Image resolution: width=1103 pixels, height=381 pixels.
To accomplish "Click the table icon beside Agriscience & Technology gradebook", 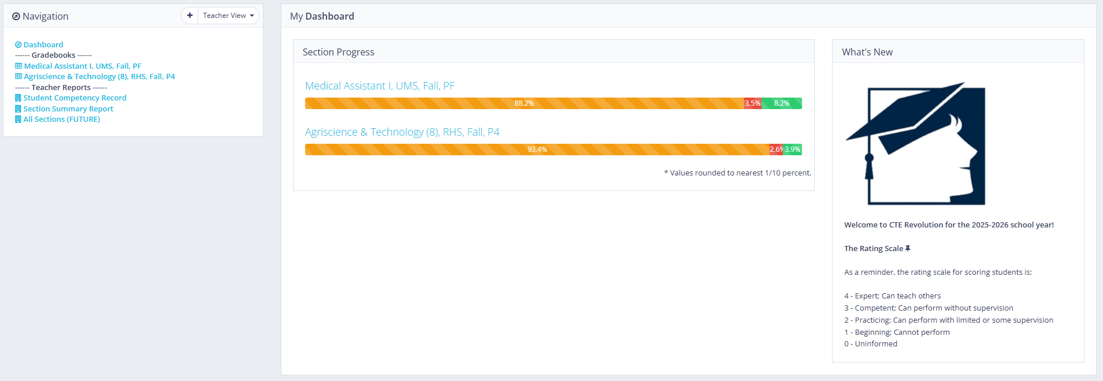I will pos(18,77).
